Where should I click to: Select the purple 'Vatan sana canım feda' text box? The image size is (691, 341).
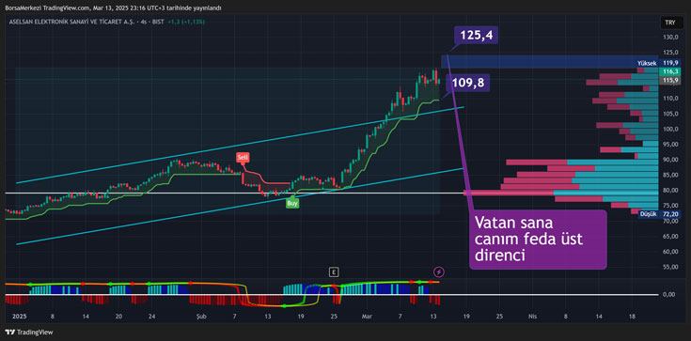click(x=538, y=240)
